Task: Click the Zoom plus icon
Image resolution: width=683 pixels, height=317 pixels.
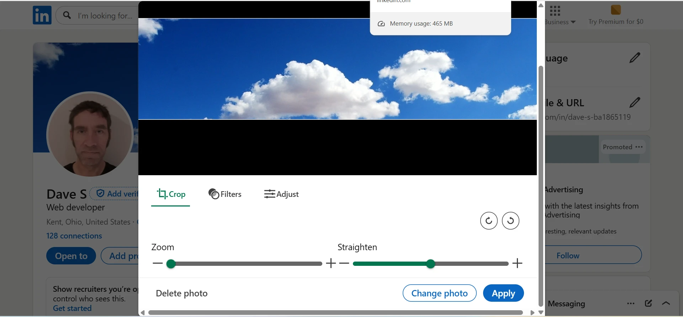Action: pyautogui.click(x=331, y=263)
